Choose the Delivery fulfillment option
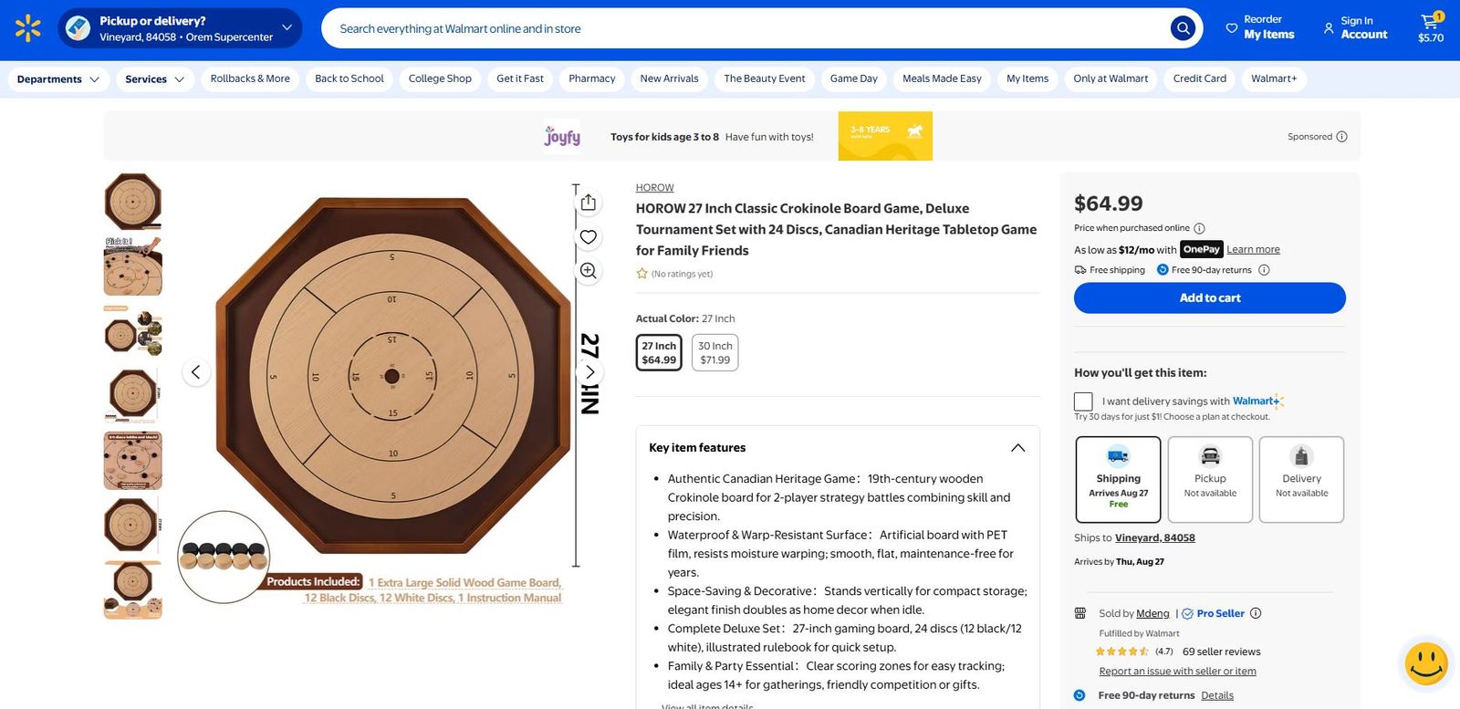 coord(1302,480)
